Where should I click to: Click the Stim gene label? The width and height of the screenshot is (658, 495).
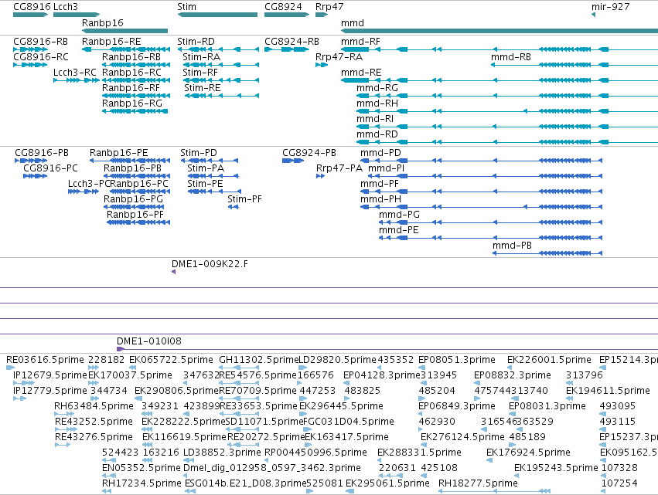187,7
